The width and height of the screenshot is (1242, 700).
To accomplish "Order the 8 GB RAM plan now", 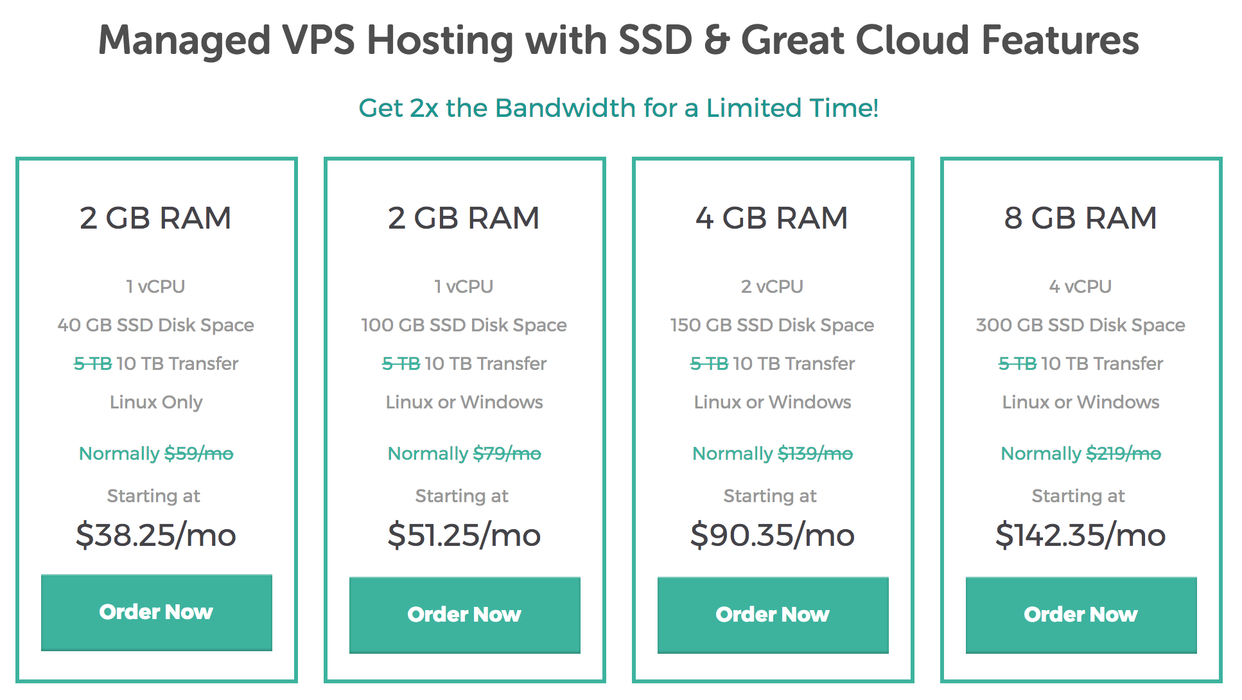I will tap(1081, 615).
